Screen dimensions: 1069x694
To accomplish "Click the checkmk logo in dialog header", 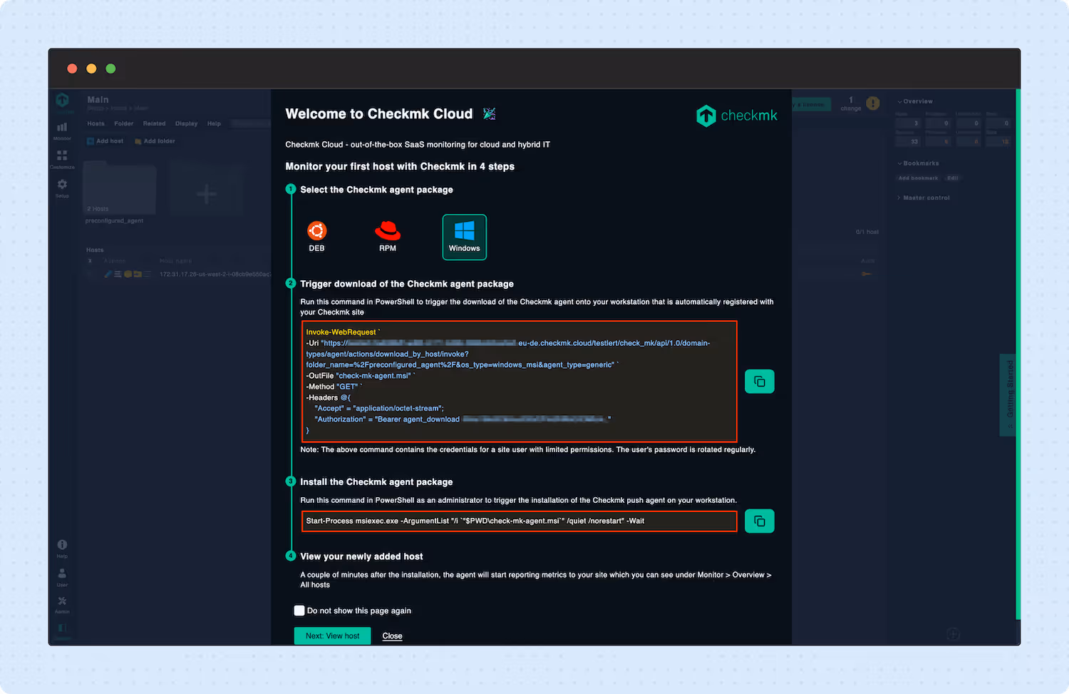I will pyautogui.click(x=737, y=116).
